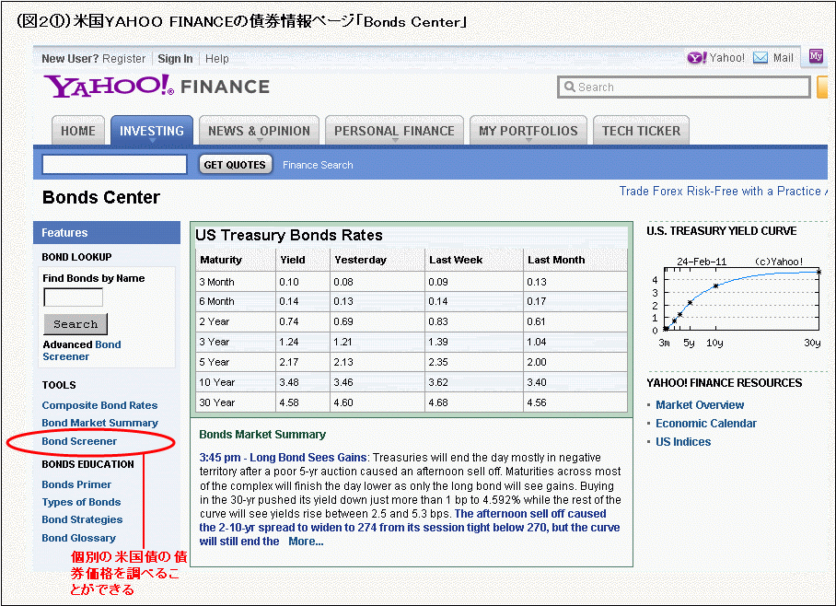Click the 30 Year yield value 4.58

(289, 402)
